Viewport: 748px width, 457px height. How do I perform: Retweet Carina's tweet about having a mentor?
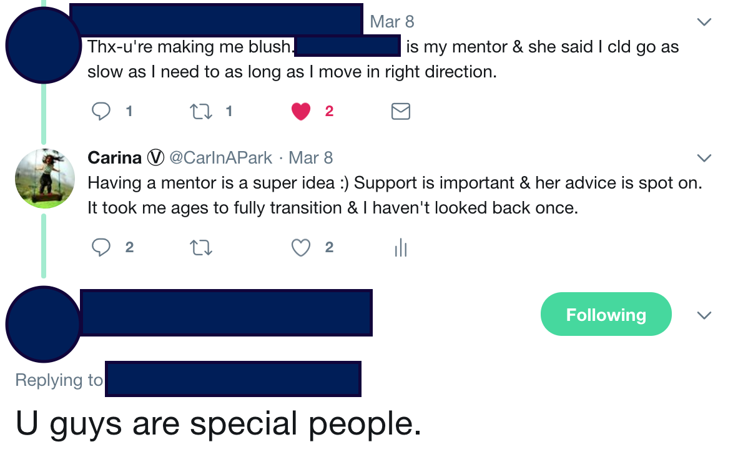[200, 248]
